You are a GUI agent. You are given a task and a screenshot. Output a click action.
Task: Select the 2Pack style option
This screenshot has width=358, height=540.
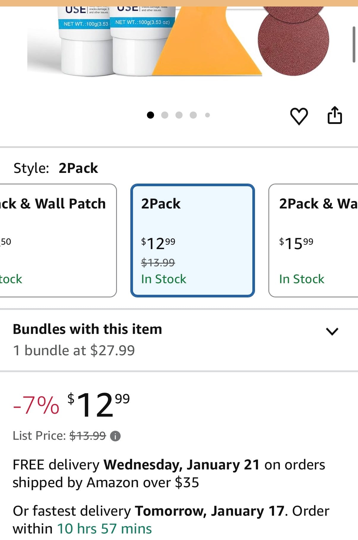point(192,240)
